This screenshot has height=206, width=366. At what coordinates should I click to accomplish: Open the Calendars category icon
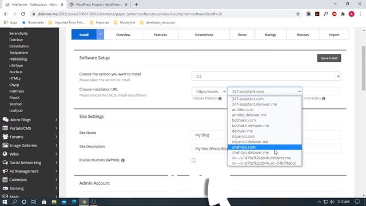5,180
